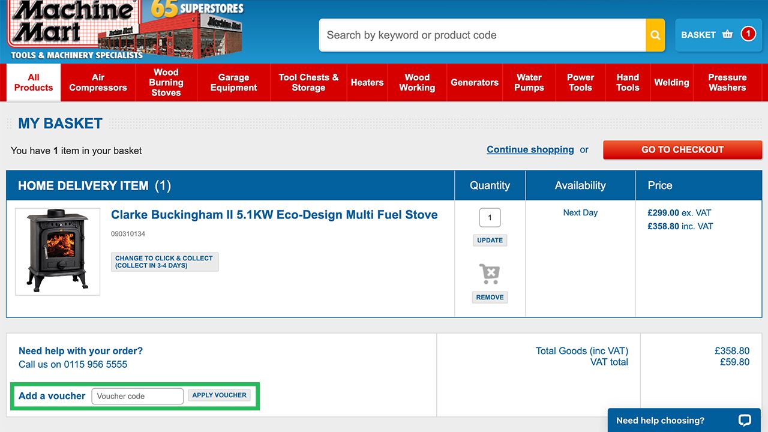Screen dimensions: 768x432
Task: Click the stove product thumbnail
Action: [58, 251]
